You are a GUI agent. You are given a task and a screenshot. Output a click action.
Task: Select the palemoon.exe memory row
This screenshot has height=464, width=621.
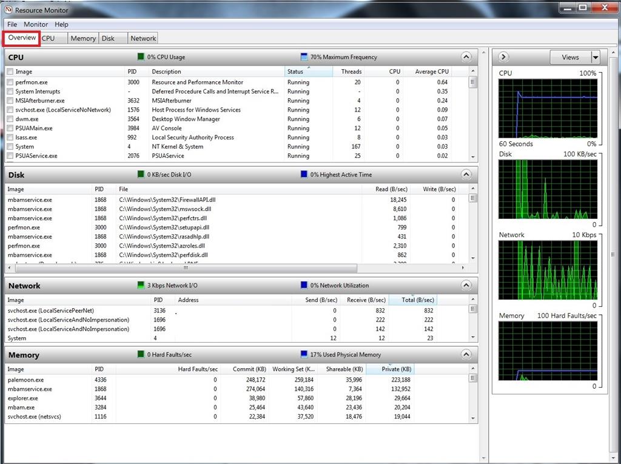[237, 380]
